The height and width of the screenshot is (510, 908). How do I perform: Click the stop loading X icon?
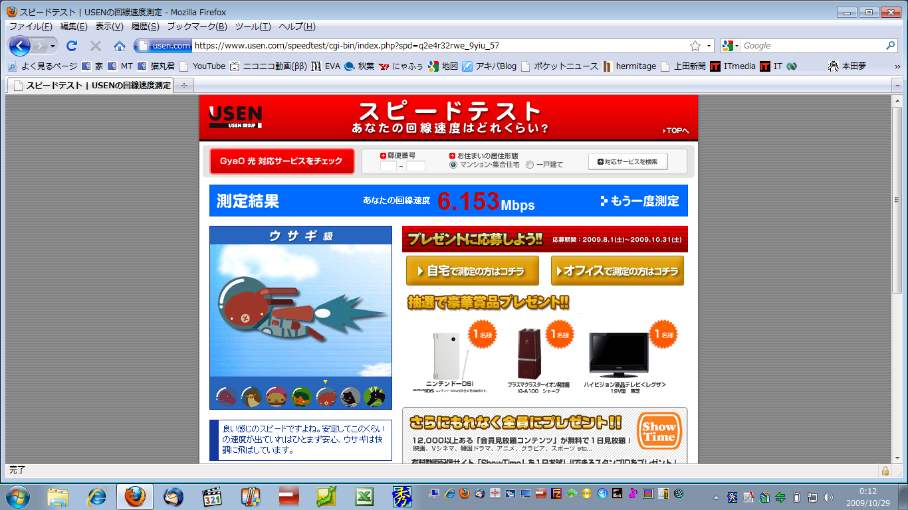[96, 46]
